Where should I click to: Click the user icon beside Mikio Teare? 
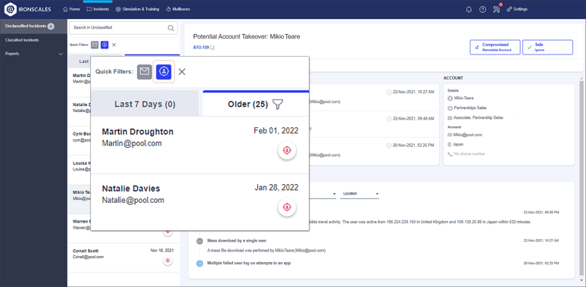click(450, 98)
